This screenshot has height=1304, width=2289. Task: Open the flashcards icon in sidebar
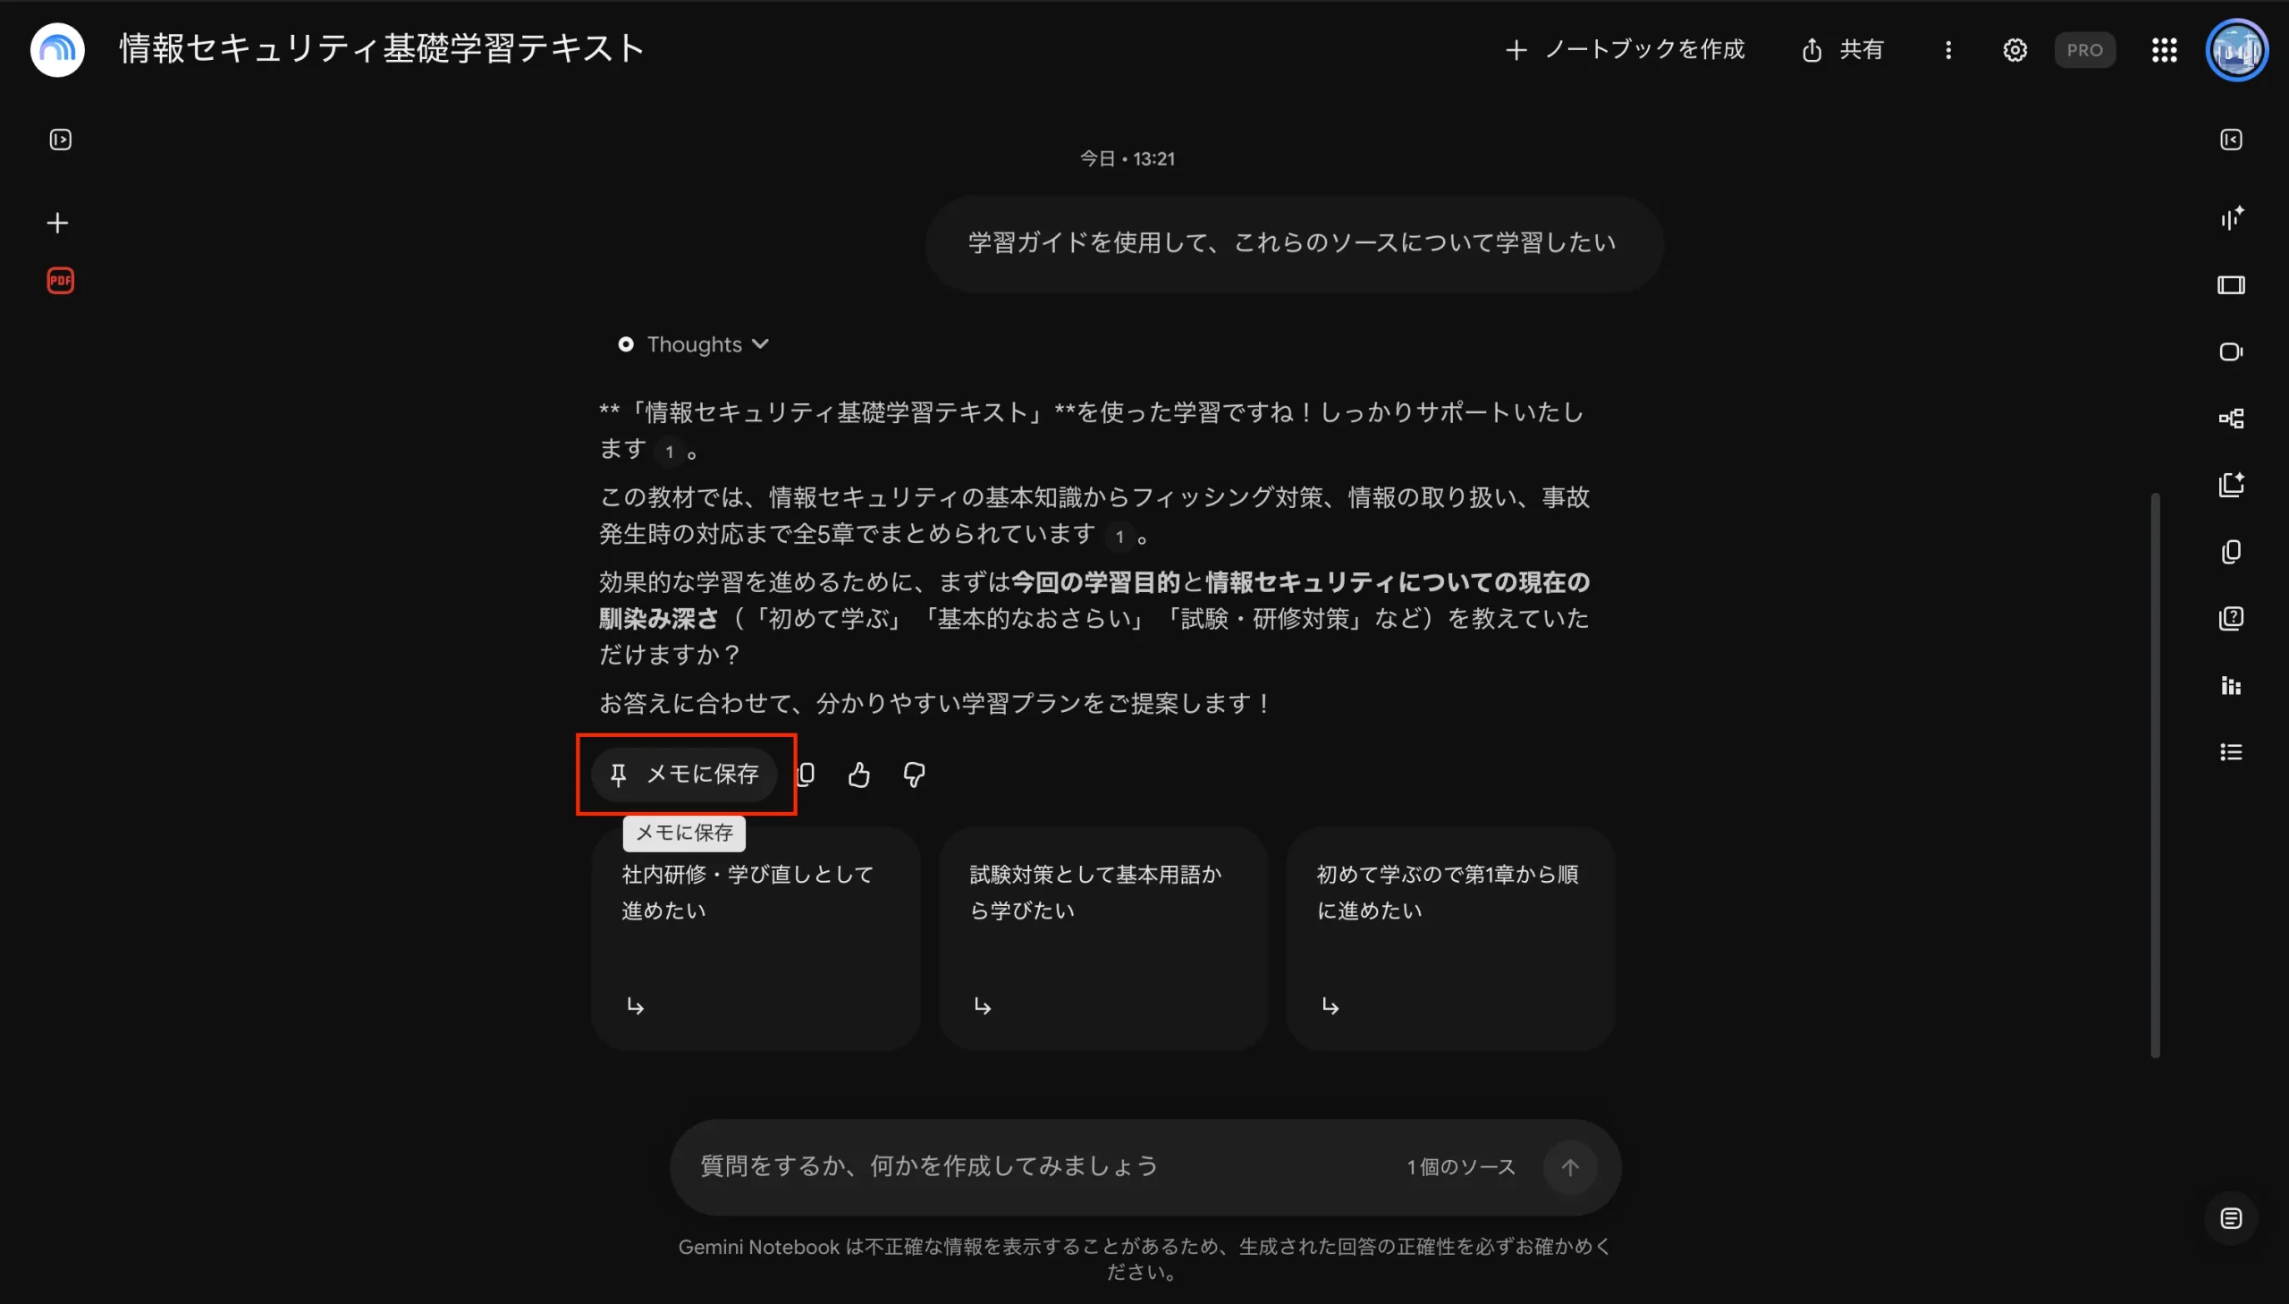2231,552
